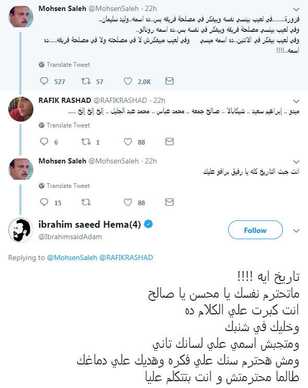Translate RAFIK RASHAD's tweet
Screen dimensions: 308x388
click(x=64, y=125)
